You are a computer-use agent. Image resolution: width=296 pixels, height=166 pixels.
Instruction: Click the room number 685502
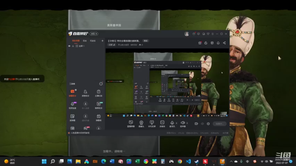[134, 45]
